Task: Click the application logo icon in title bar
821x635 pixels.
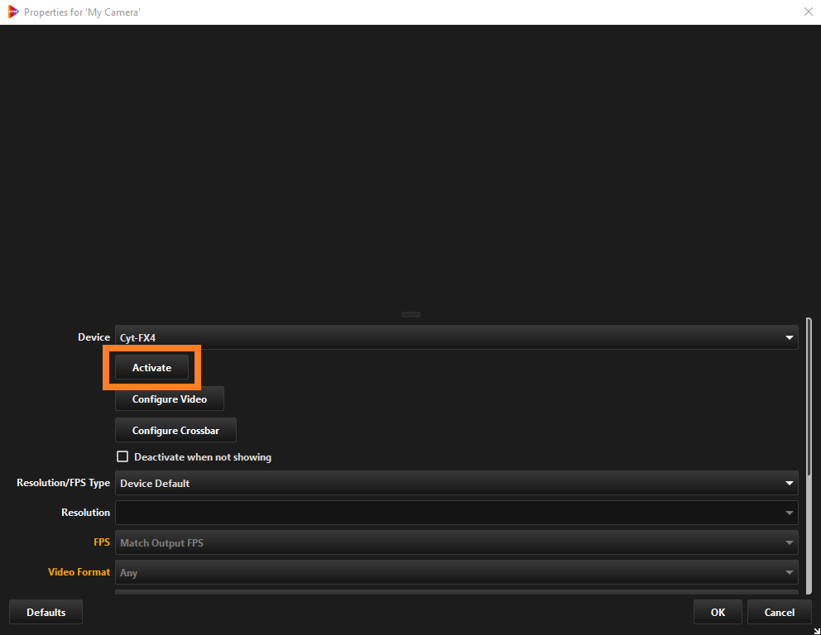Action: (12, 12)
